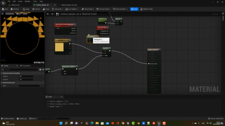This screenshot has height=126, width=225.
Task: Open the Edit menu
Action: (14, 1)
